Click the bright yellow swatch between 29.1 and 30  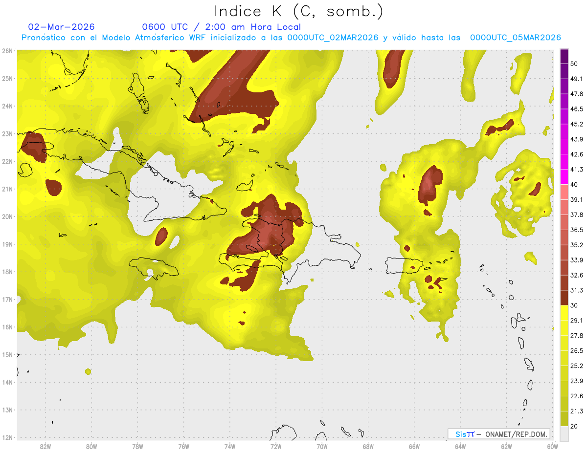[x=564, y=313]
